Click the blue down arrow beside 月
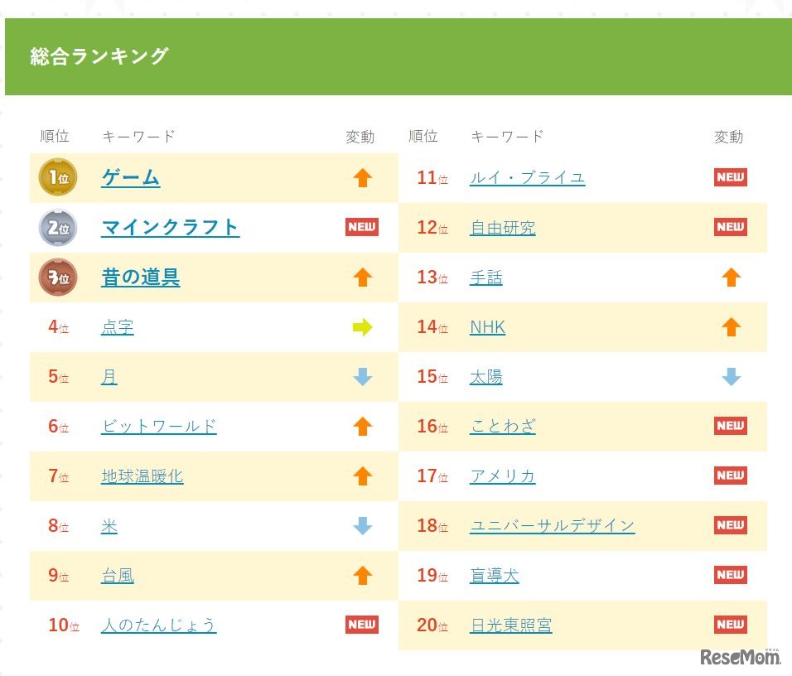 tap(361, 376)
